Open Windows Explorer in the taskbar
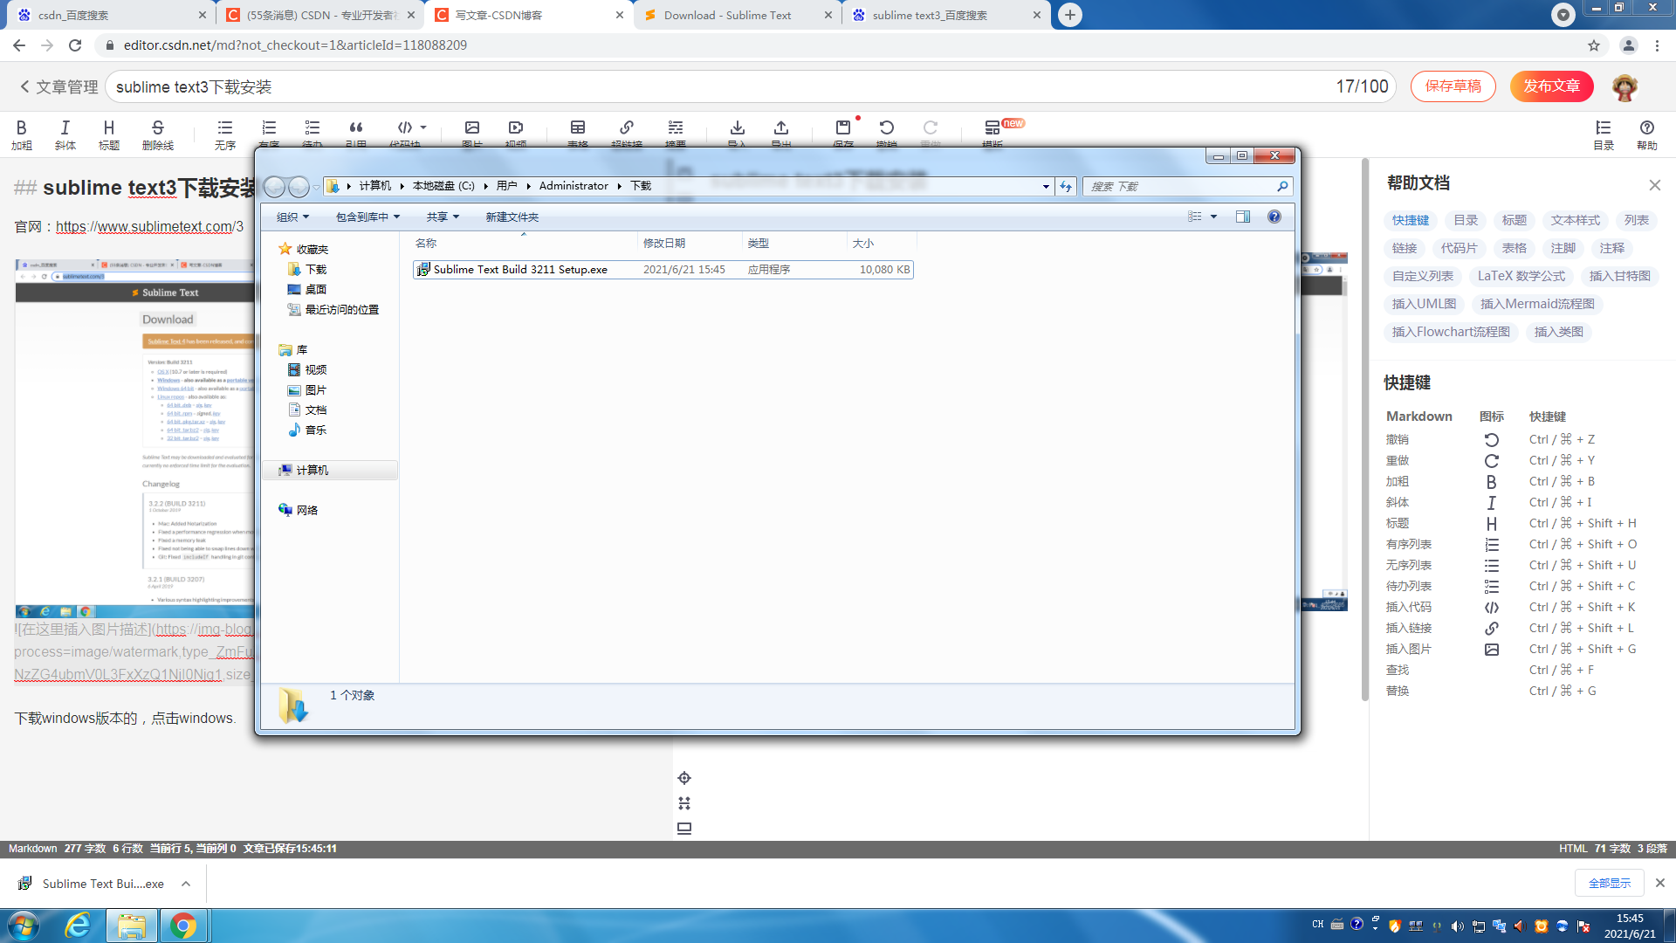 click(132, 926)
